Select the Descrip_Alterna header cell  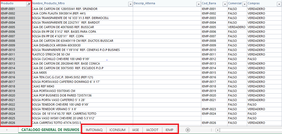[167, 3]
